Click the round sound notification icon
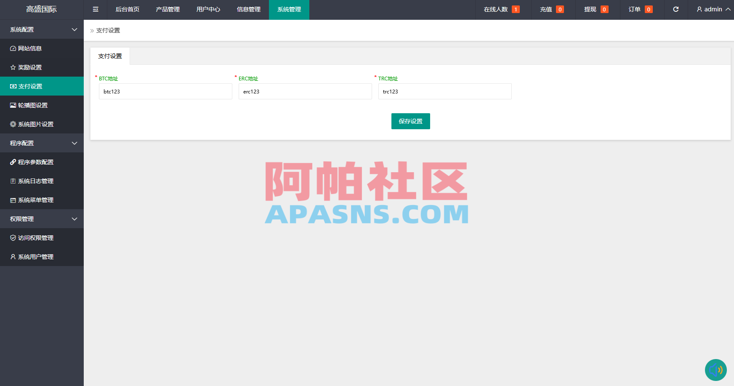Viewport: 734px width, 386px height. tap(716, 370)
